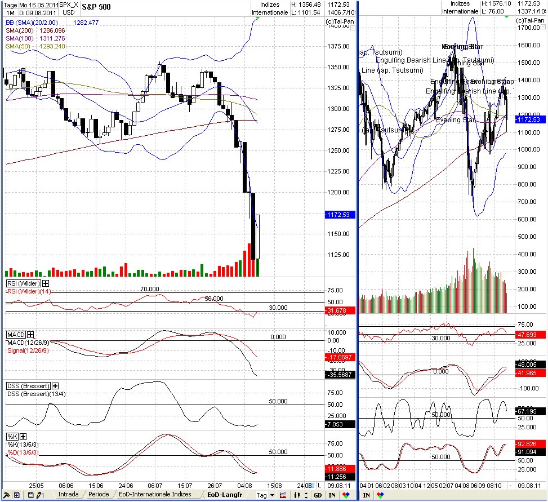Screen dimensions: 548x502
Task: Click the RSI (Wilder)(14) red legend text
Action: 29,291
